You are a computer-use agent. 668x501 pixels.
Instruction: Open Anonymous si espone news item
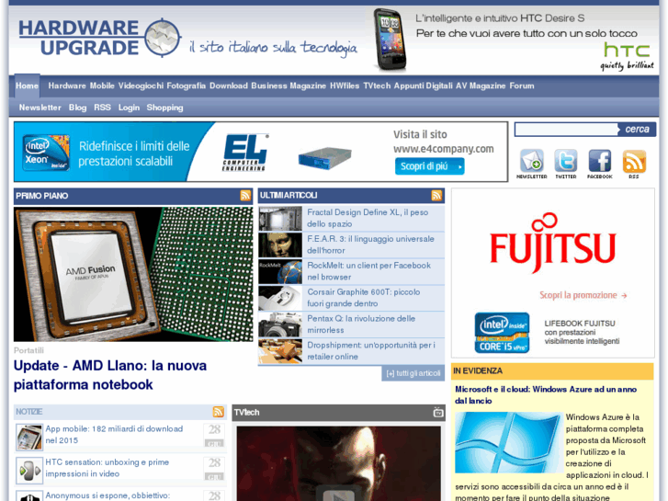[108, 495]
